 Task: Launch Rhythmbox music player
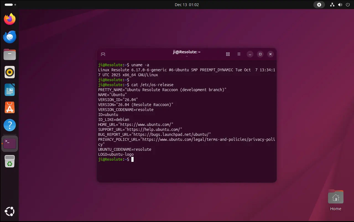[x=10, y=72]
